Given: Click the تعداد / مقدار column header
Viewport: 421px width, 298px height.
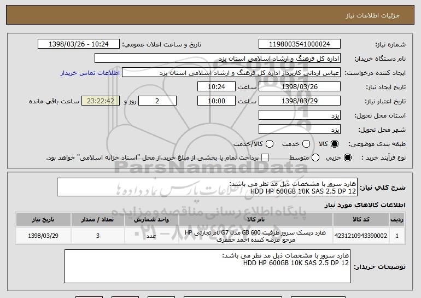Looking at the screenshot, I should [97, 220].
